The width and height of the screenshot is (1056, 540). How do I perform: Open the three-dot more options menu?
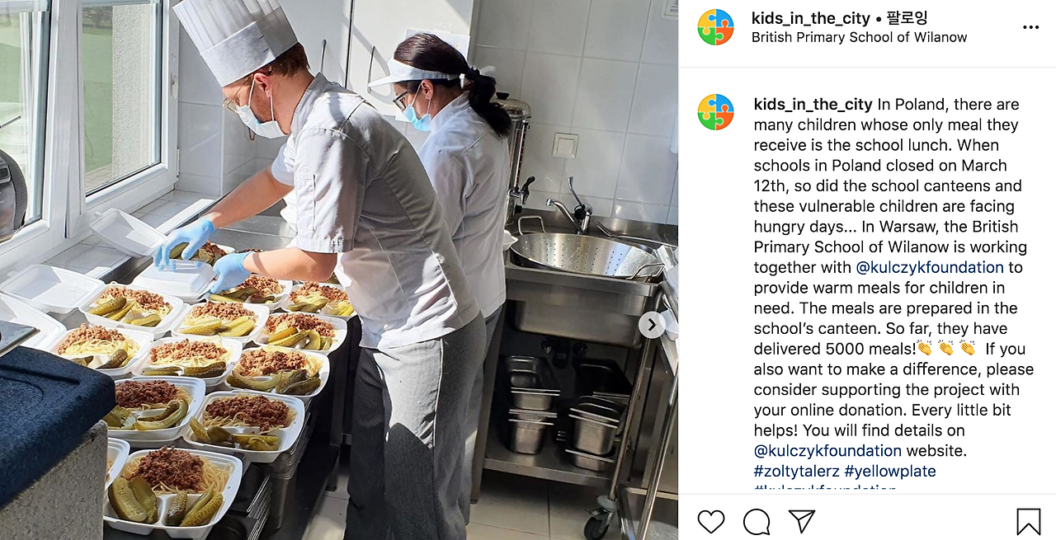click(x=1030, y=27)
